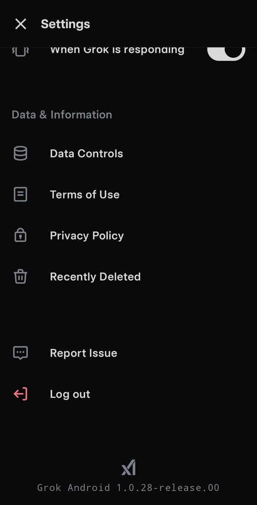
Task: Log out of the Grok app
Action: tap(70, 394)
